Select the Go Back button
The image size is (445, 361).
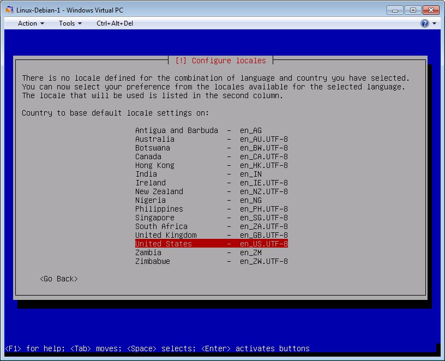click(x=59, y=279)
